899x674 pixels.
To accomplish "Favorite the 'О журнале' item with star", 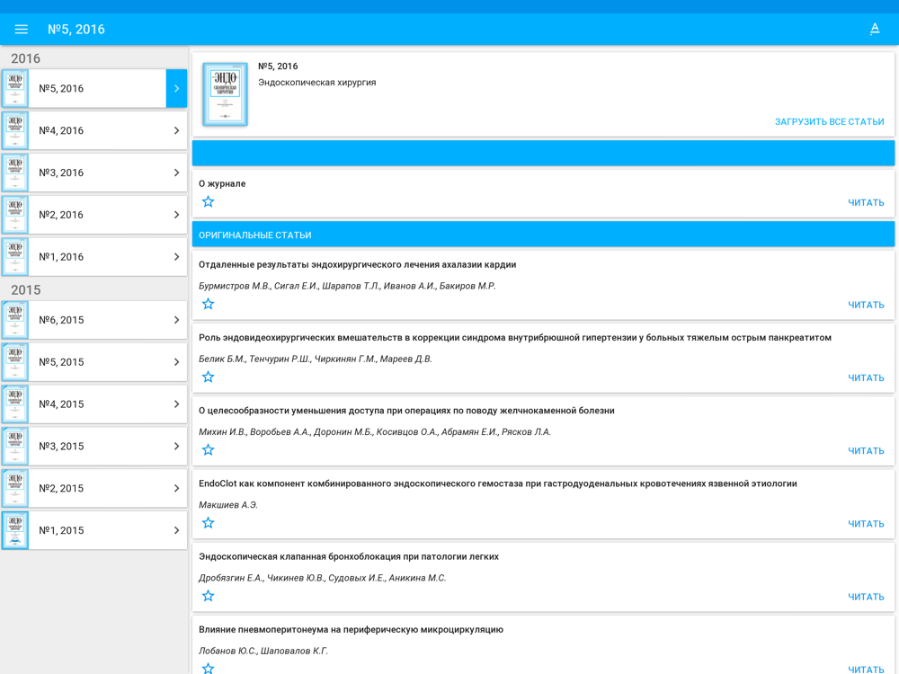I will click(209, 201).
